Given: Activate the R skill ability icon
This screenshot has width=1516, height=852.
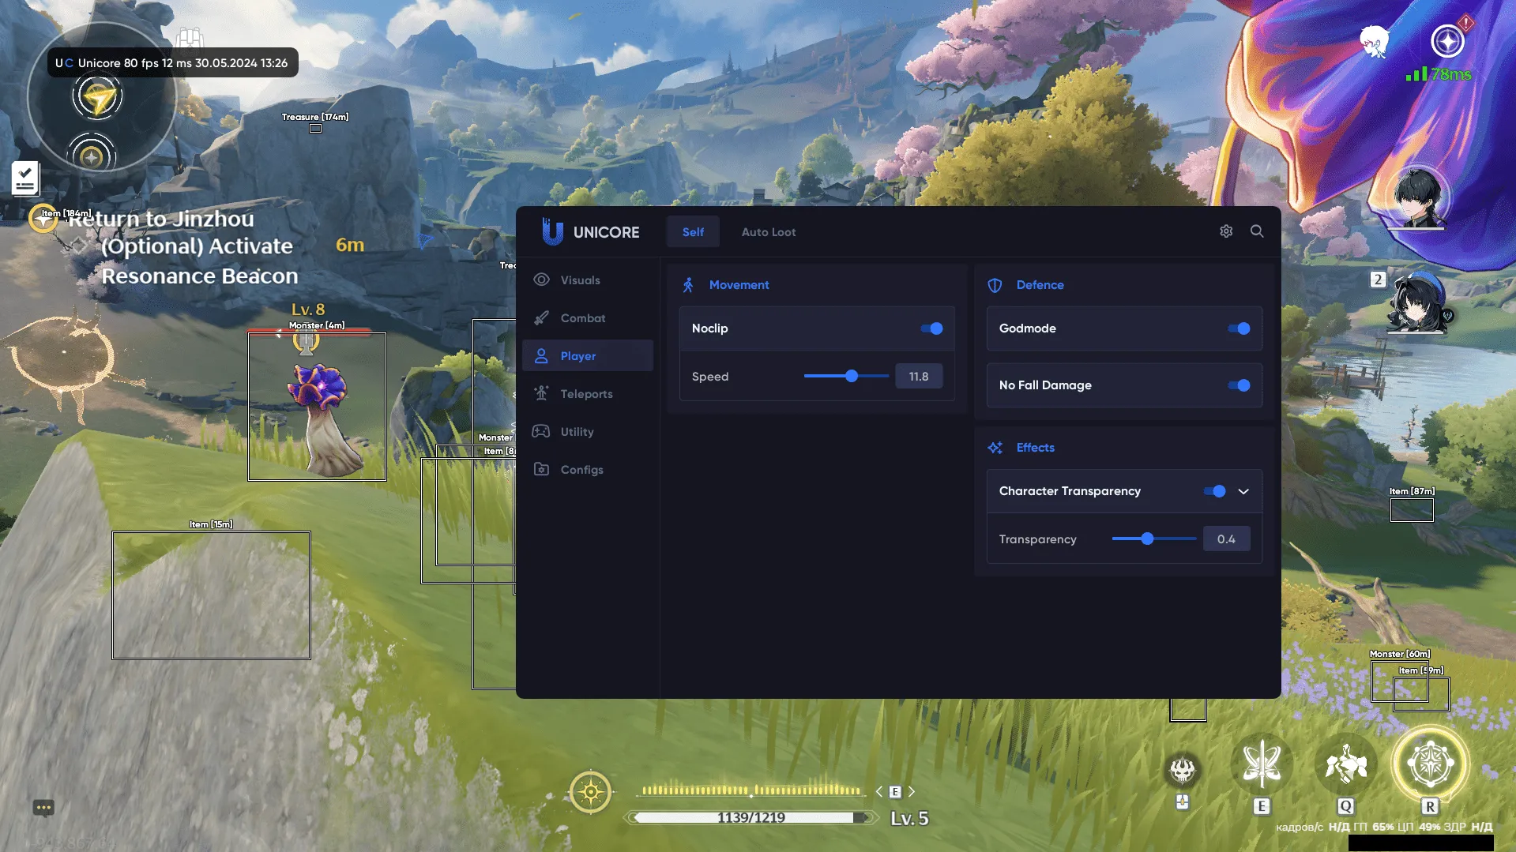Looking at the screenshot, I should click(x=1430, y=764).
